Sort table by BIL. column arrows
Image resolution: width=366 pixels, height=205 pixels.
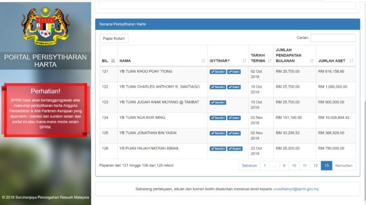(x=113, y=61)
